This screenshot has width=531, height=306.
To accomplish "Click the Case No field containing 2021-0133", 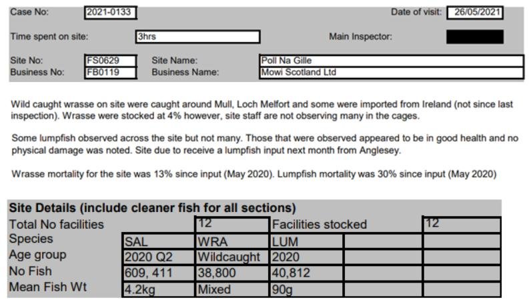I will (109, 12).
